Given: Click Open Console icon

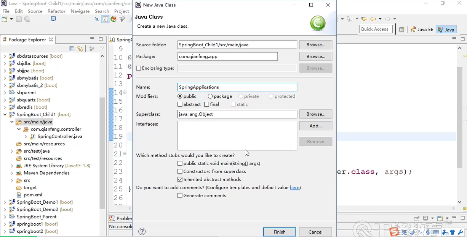Looking at the screenshot, I should (x=440, y=218).
